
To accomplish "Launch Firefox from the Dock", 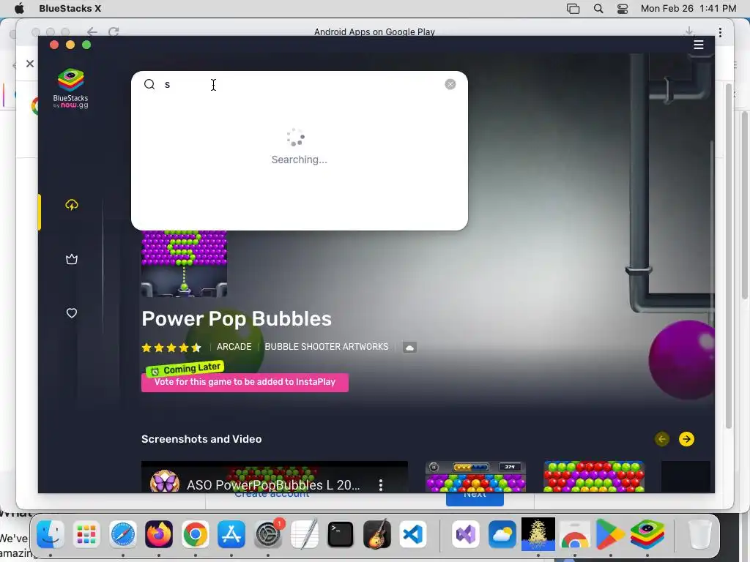I will coord(159,534).
